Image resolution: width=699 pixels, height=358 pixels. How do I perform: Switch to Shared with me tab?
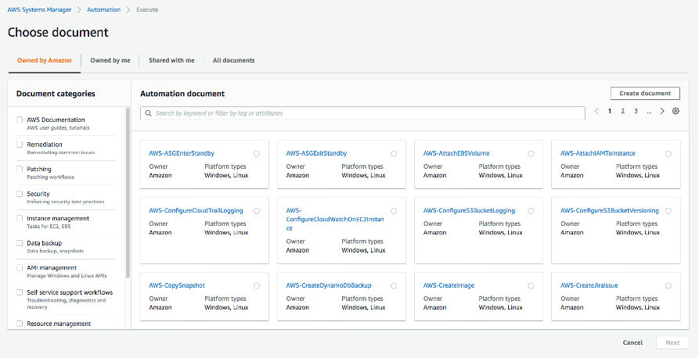pyautogui.click(x=171, y=60)
